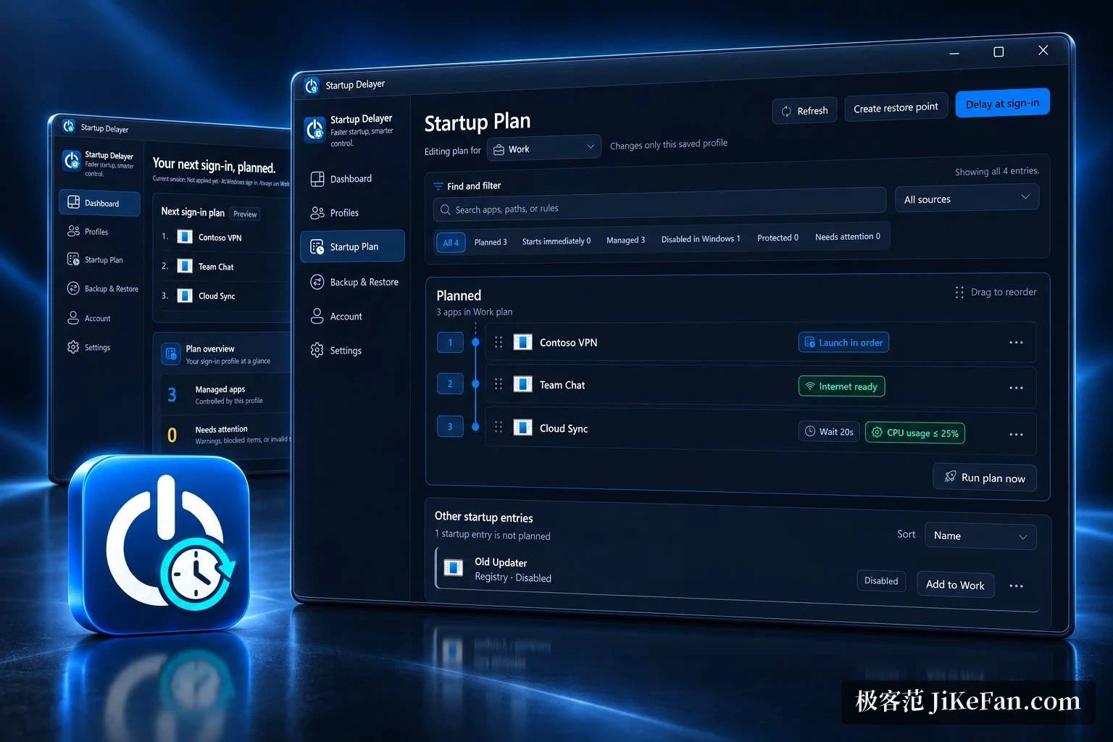Screen dimensions: 1113x742
Task: Click Disabled badge on Old Updater
Action: click(881, 581)
